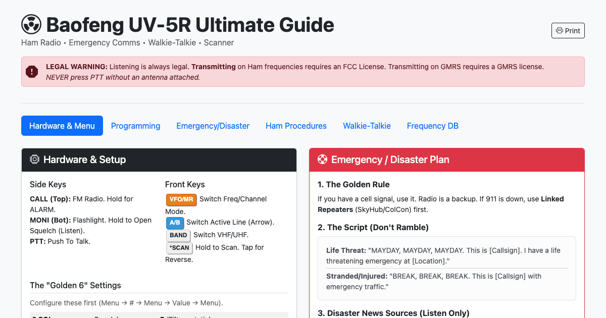The width and height of the screenshot is (606, 318).
Task: Click the CPU chip icon in Hardware & Setup header
Action: (35, 160)
